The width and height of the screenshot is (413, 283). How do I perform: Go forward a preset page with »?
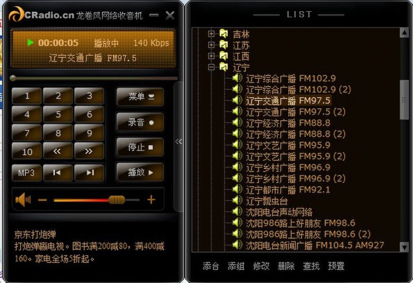pos(89,151)
